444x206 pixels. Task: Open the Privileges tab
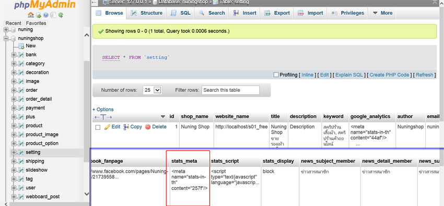[x=347, y=13]
